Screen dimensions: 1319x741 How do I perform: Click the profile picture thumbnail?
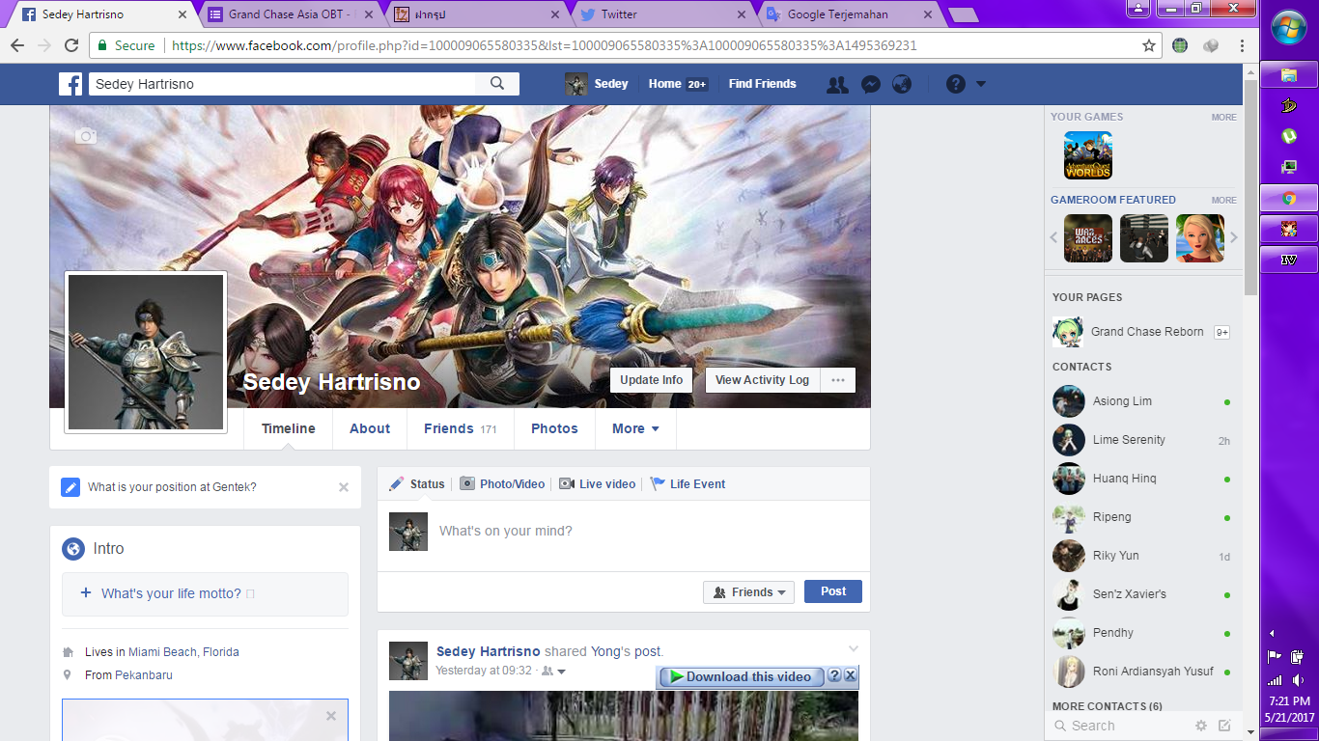tap(146, 352)
